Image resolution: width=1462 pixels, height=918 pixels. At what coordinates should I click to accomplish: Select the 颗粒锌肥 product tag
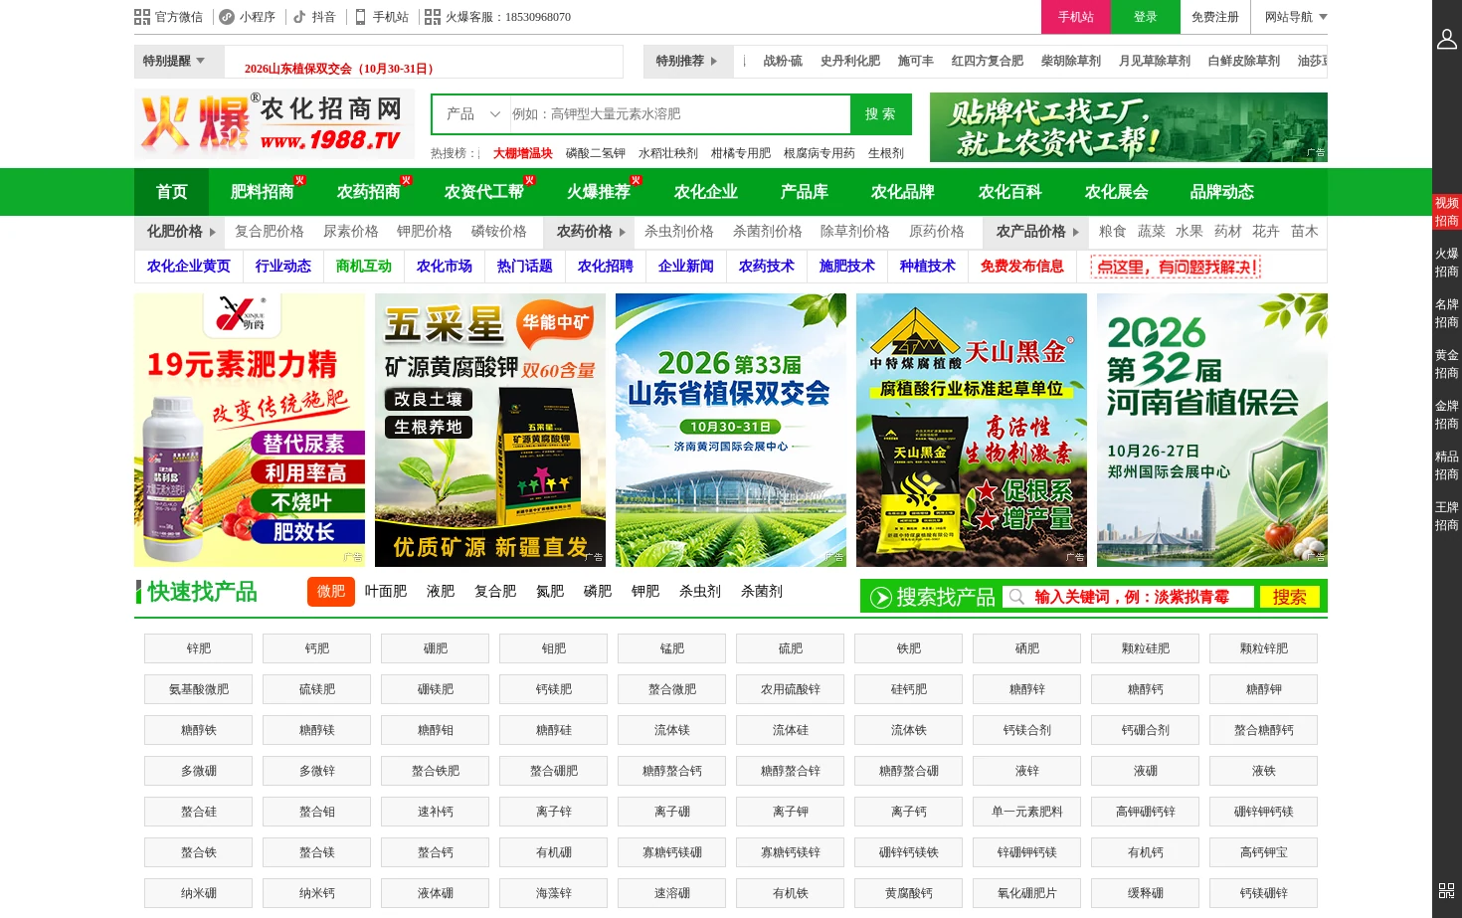coord(1264,648)
